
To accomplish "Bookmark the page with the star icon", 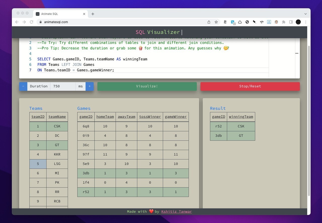I will [216, 22].
